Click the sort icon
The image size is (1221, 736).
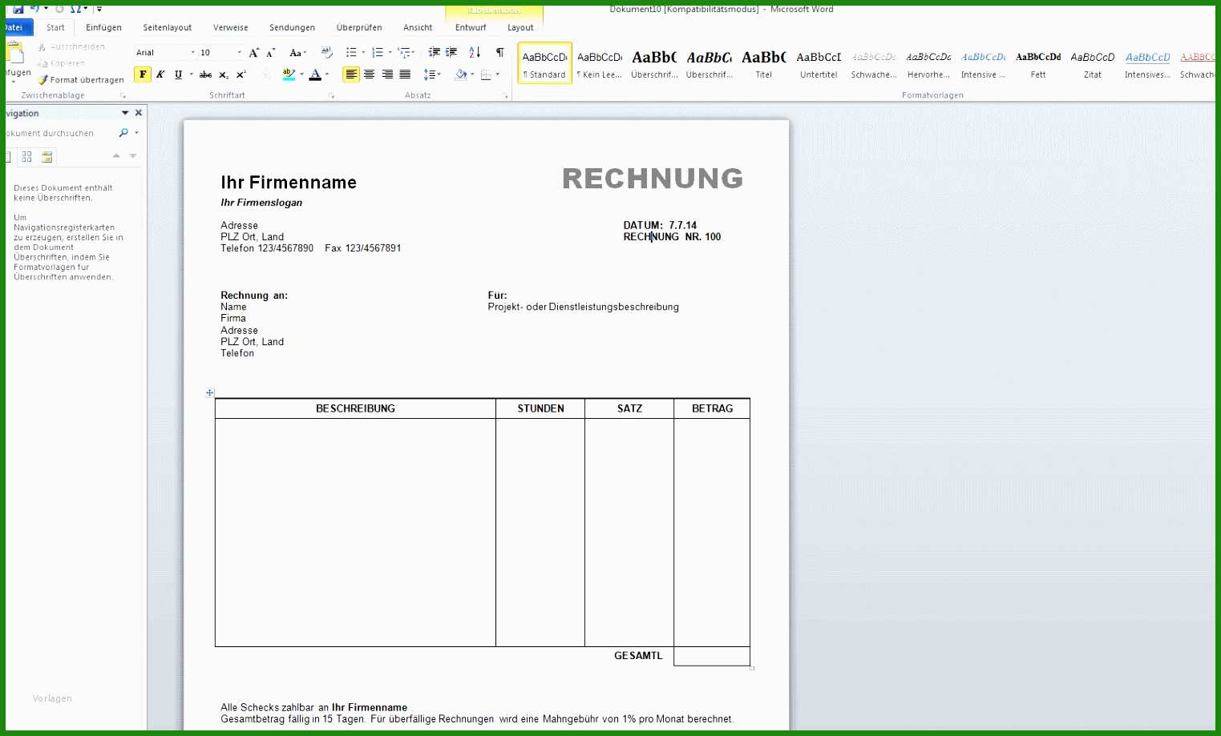[475, 53]
